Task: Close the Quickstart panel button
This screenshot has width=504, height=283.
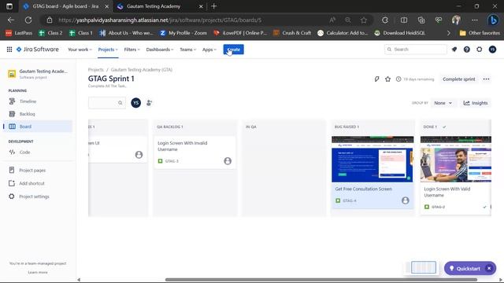Action: pyautogui.click(x=489, y=268)
